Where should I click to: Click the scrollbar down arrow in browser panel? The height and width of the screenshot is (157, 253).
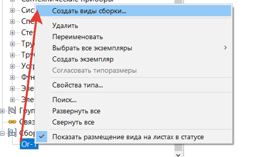(178, 155)
